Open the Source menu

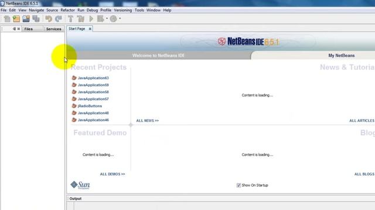point(52,10)
